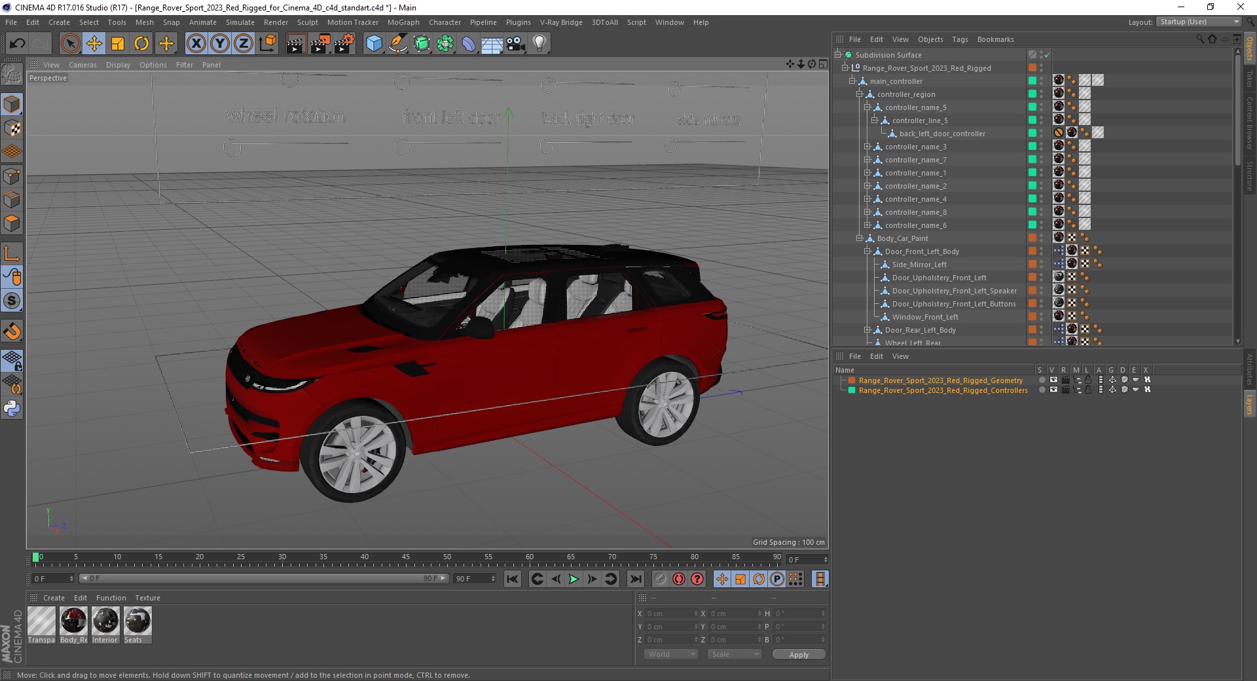
Task: Open Object Manager Tags menu
Action: click(960, 39)
